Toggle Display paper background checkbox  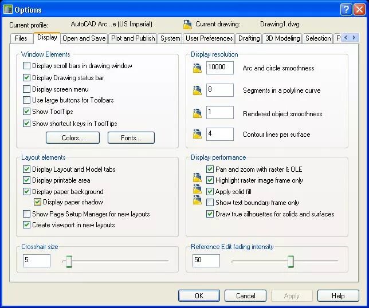click(26, 191)
